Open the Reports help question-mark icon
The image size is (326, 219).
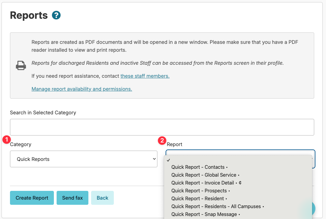click(56, 15)
